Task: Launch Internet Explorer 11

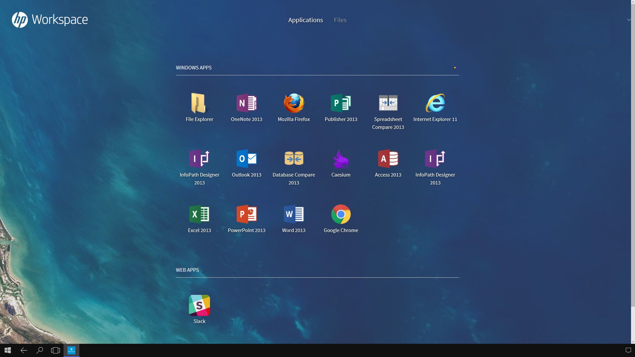Action: (x=435, y=107)
